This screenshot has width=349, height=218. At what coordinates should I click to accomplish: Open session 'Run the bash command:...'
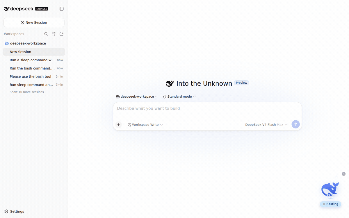click(x=34, y=68)
